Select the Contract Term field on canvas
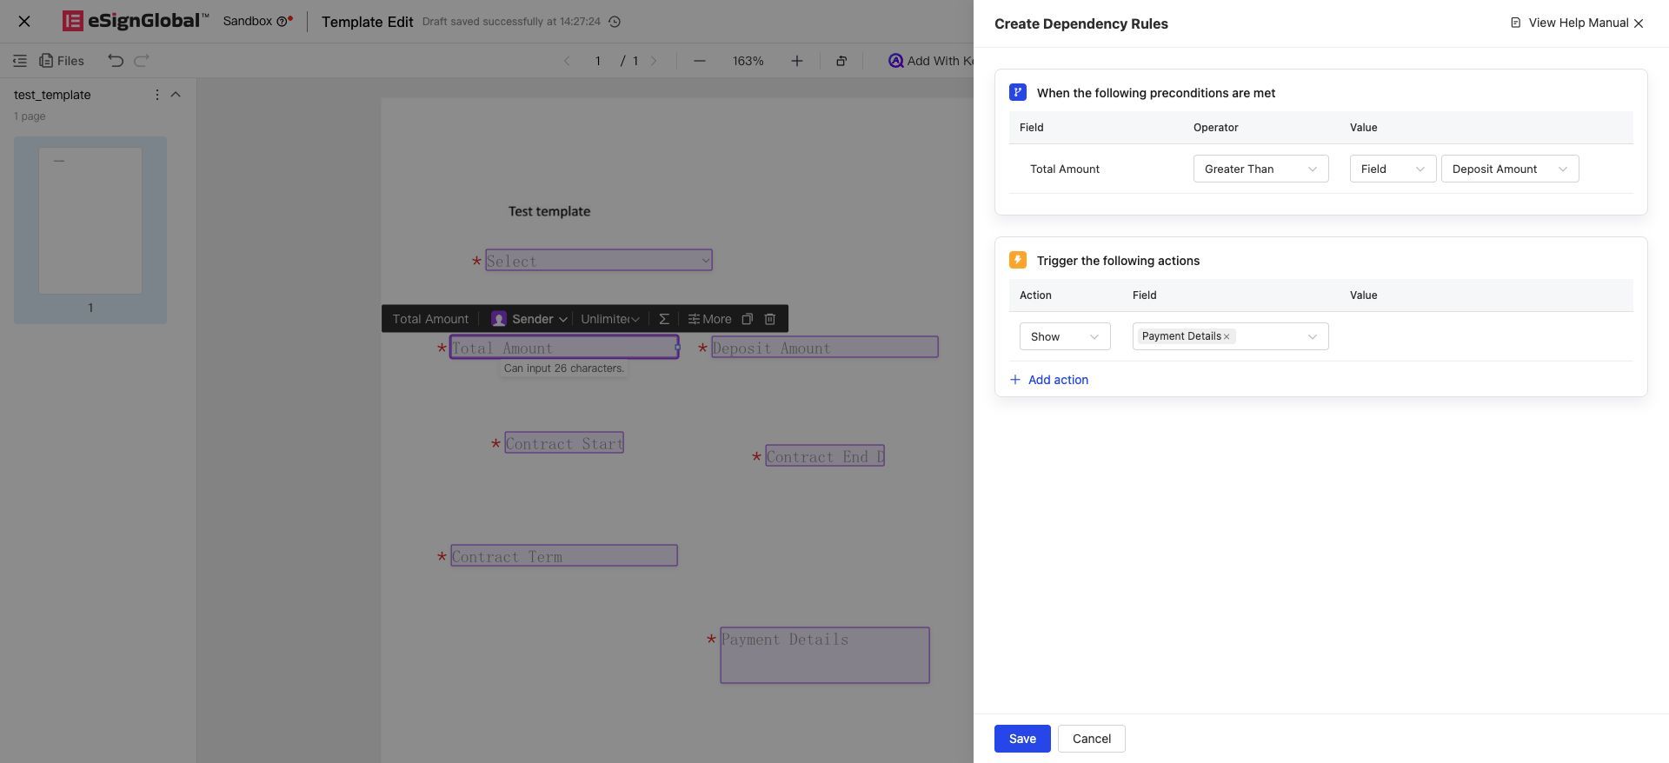1669x763 pixels. pyautogui.click(x=564, y=556)
